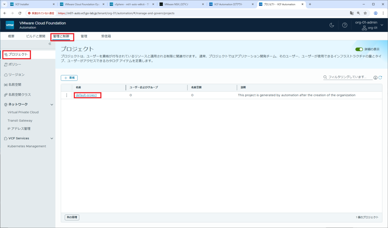Collapse the sidebar with double chevron icon

pyautogui.click(x=50, y=44)
